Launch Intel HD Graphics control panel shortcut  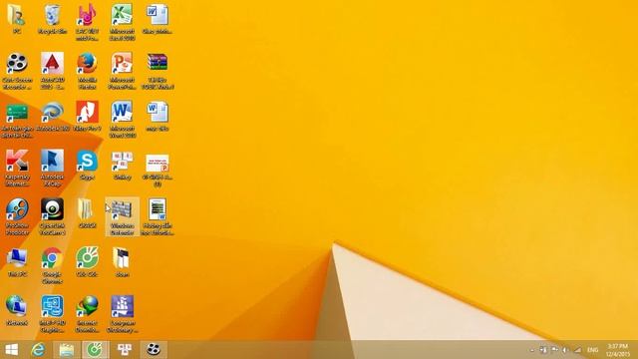coord(52,314)
